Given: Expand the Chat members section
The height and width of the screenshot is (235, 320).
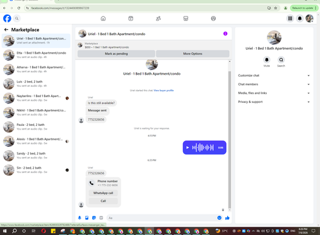Looking at the screenshot, I should click(x=274, y=84).
